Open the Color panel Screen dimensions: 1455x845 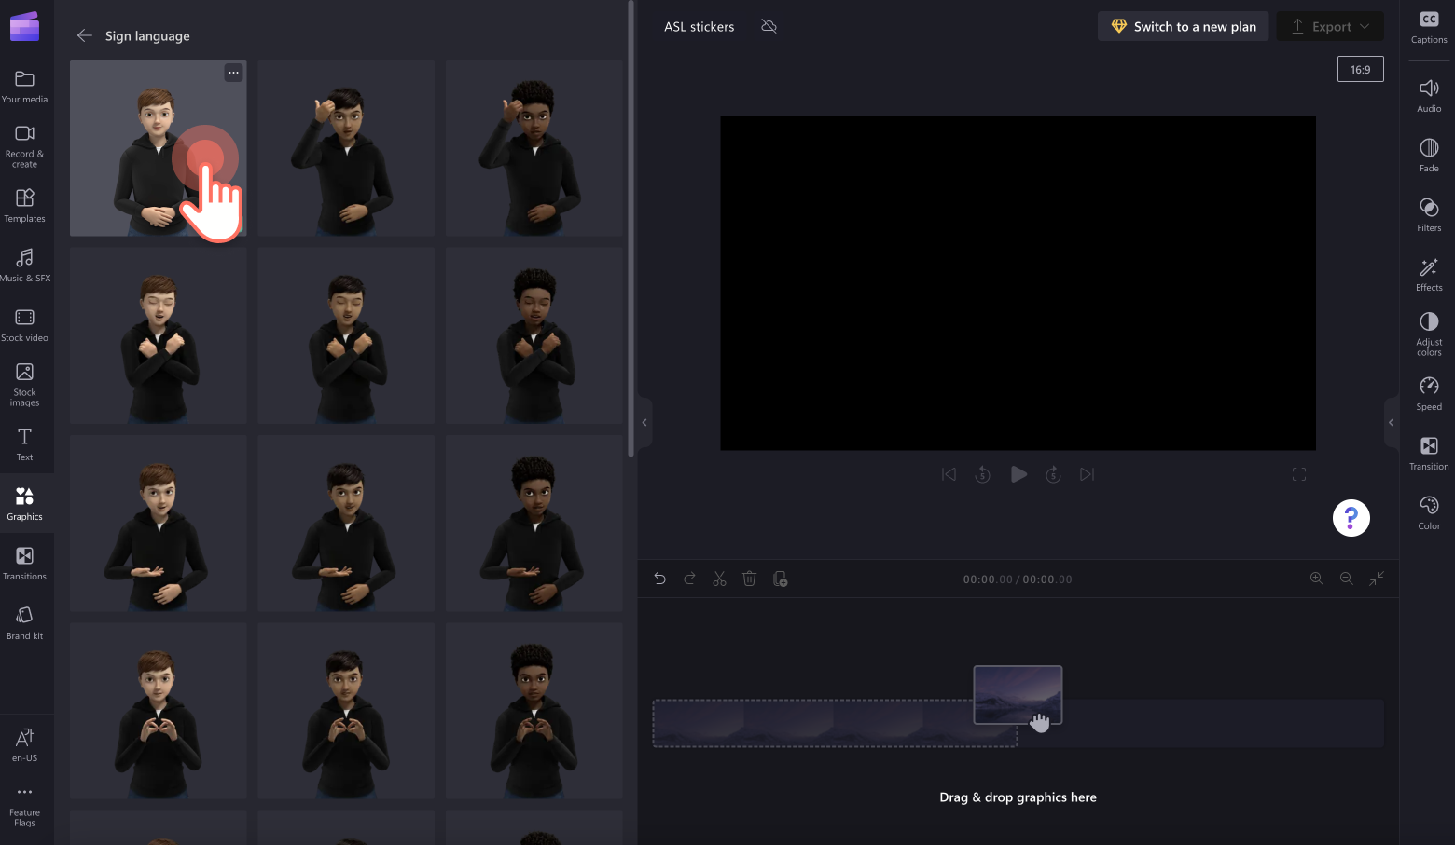click(x=1429, y=513)
